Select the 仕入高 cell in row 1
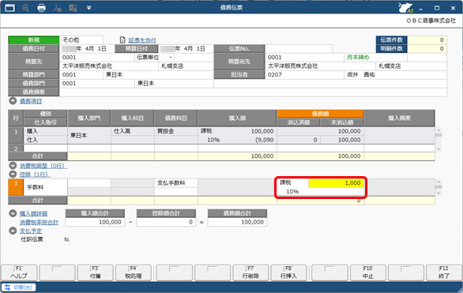463x293 pixels. [x=133, y=131]
